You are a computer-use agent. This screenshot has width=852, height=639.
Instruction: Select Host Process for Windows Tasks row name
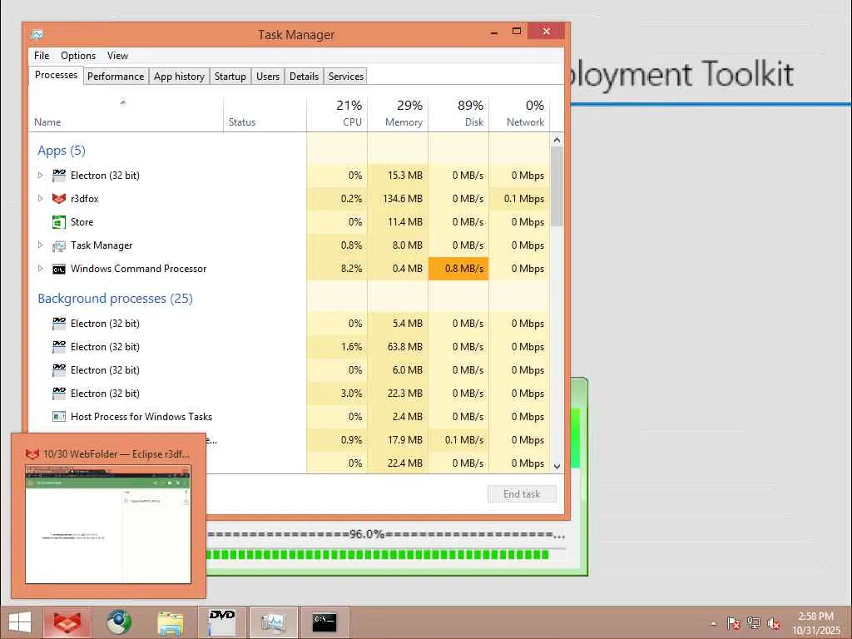[141, 417]
